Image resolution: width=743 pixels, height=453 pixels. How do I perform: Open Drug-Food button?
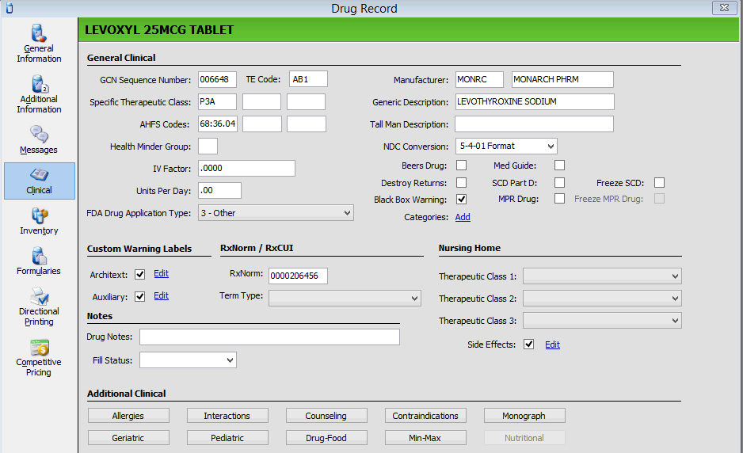(x=326, y=438)
